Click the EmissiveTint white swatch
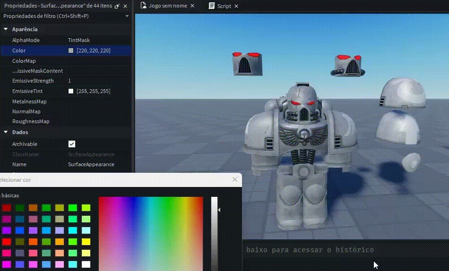The width and height of the screenshot is (449, 271). click(x=71, y=91)
